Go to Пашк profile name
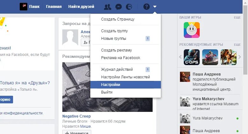248x134 pixels. [34, 7]
